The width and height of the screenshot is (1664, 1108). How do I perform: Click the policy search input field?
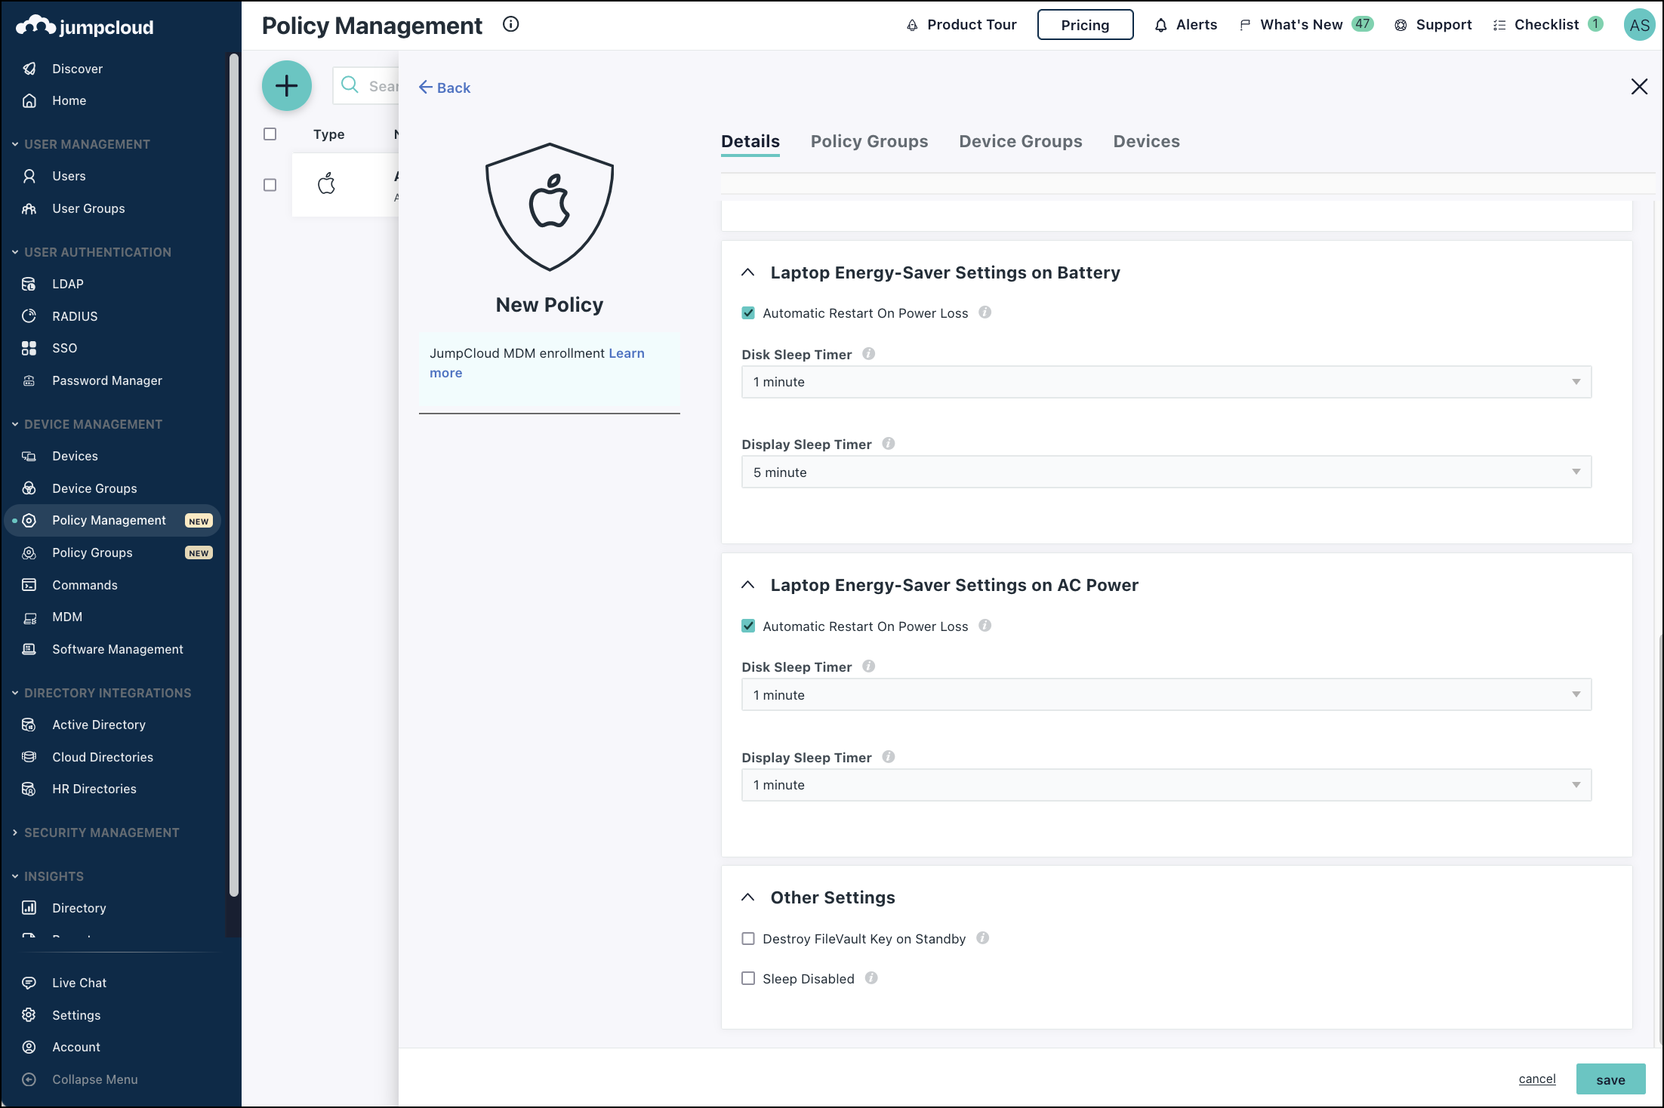(x=379, y=86)
